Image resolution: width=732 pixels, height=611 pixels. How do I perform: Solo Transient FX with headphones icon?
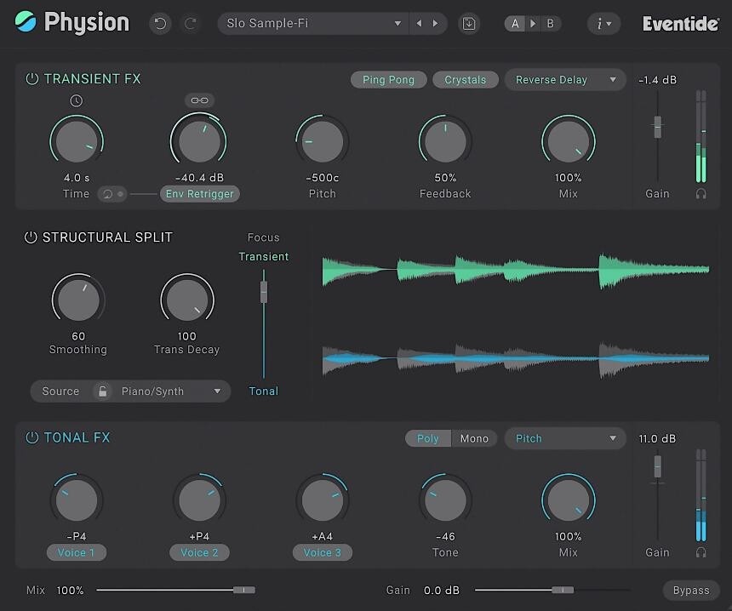[701, 194]
